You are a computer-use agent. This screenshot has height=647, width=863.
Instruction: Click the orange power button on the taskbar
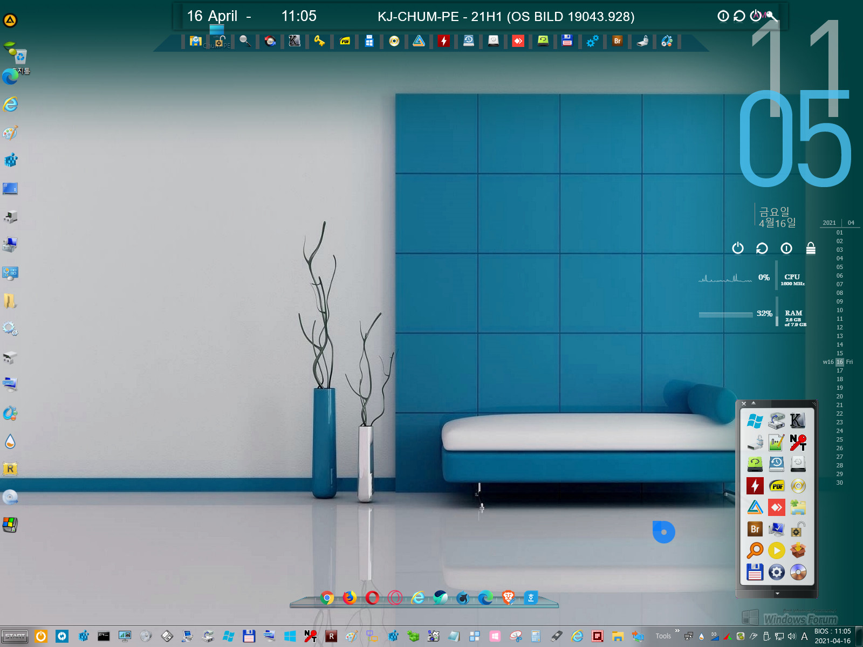[41, 636]
